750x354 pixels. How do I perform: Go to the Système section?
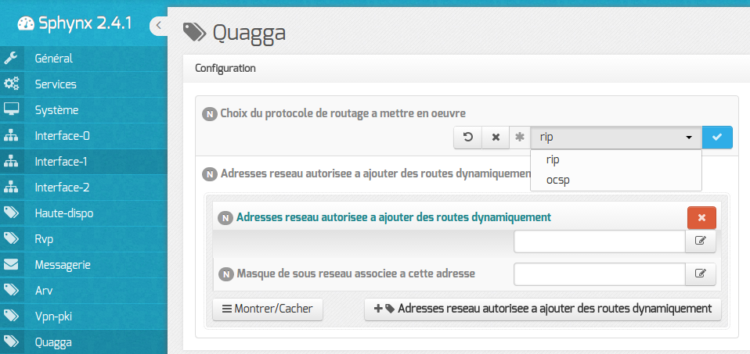pyautogui.click(x=84, y=110)
